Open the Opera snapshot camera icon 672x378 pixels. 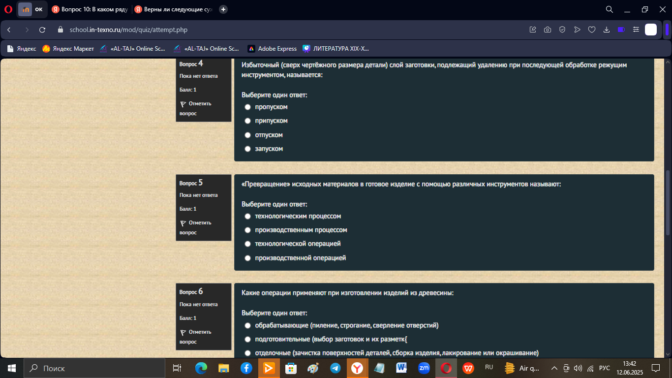pyautogui.click(x=548, y=30)
